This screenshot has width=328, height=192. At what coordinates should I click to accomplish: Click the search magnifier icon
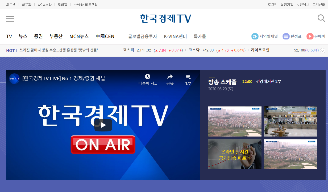coord(321,18)
